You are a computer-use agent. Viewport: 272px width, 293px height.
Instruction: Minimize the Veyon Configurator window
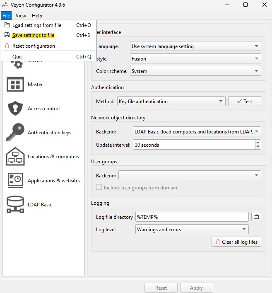pos(227,5)
